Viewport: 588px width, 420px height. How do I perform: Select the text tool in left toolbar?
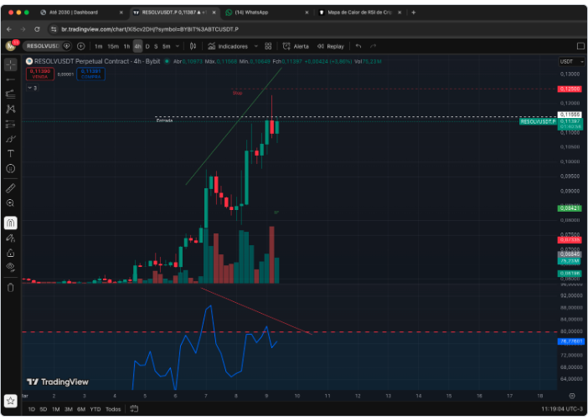coord(11,153)
